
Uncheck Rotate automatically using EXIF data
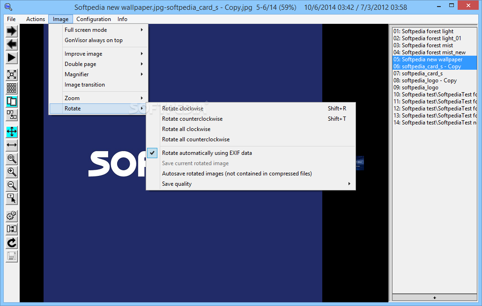pyautogui.click(x=251, y=153)
